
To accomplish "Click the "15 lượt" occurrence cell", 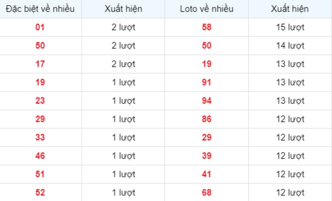I will tap(290, 27).
